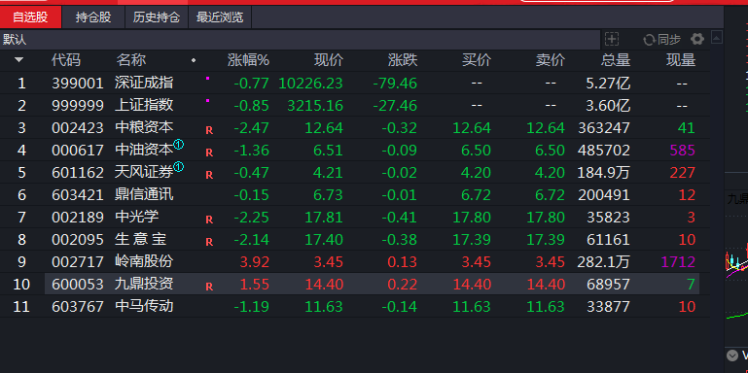
Task: Sort by the 总量 column header
Action: pos(616,60)
